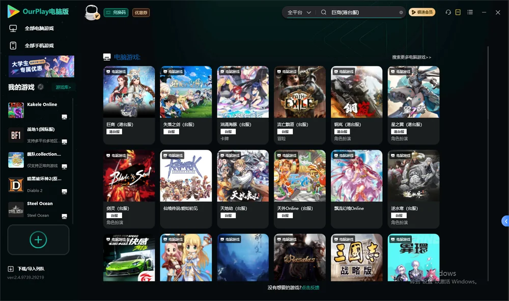Open the main menu list icon

click(470, 12)
